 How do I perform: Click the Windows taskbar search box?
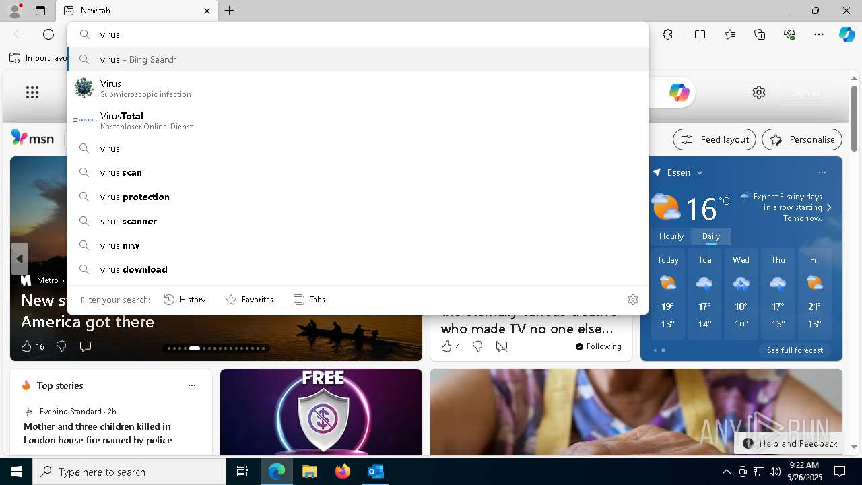129,472
